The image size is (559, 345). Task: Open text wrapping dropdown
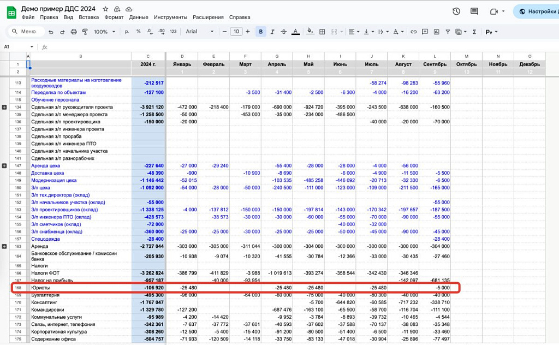383,32
